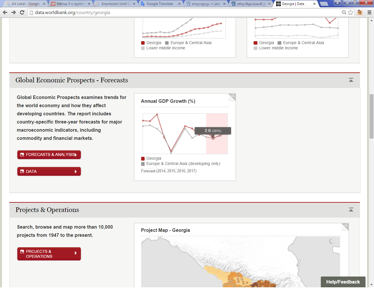This screenshot has width=374, height=299.
Task: Collapse the Global Economic Prospects section
Action: 351,80
